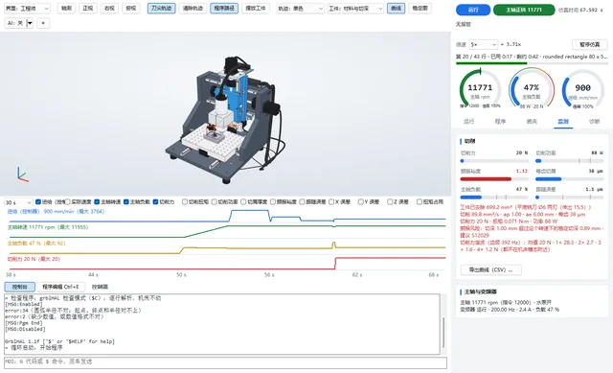
Task: Check the 实际速度 actual speed checkbox
Action: (67, 202)
